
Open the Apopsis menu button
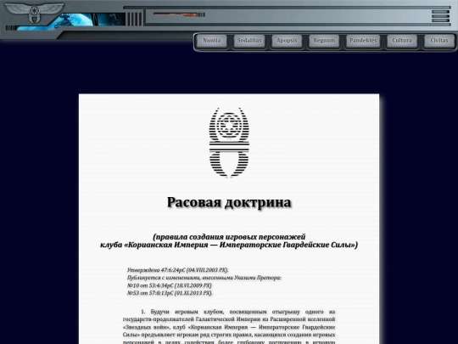coord(287,41)
